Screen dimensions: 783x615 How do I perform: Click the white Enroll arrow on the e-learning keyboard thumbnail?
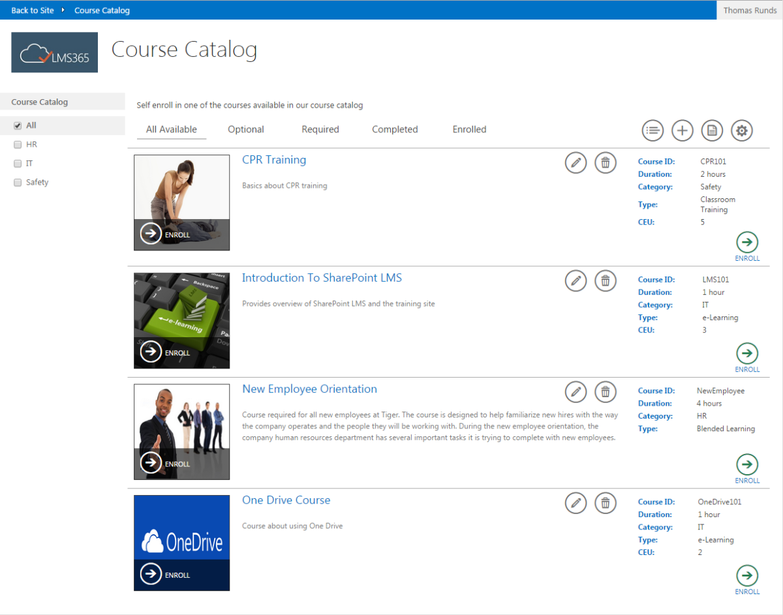pos(151,352)
